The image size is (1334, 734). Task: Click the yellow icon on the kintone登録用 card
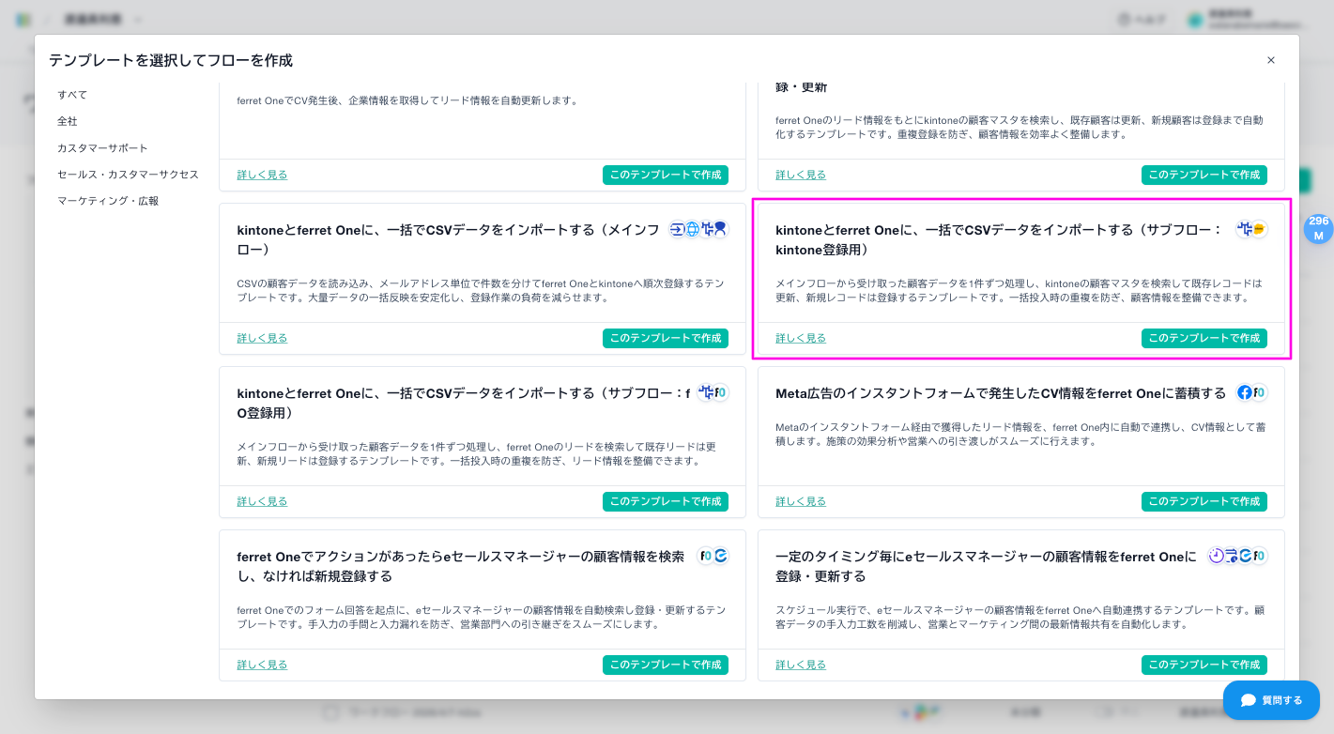[x=1259, y=229]
